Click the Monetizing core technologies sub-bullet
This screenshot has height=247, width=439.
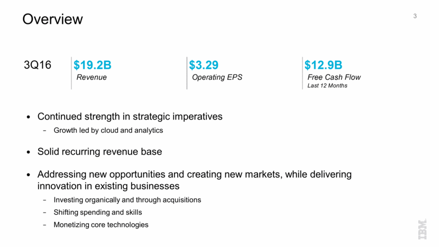101,225
